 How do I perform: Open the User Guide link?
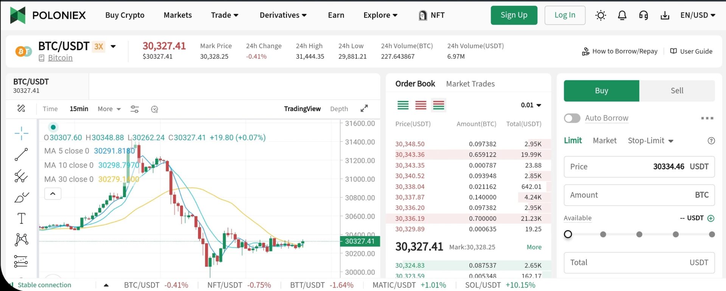click(x=691, y=51)
